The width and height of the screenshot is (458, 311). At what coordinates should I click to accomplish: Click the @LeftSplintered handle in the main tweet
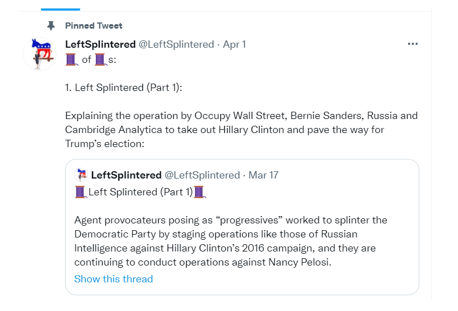coord(176,44)
